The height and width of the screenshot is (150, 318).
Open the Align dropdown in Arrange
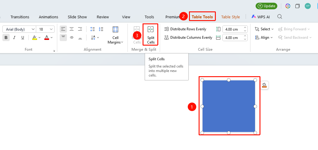coord(264,37)
